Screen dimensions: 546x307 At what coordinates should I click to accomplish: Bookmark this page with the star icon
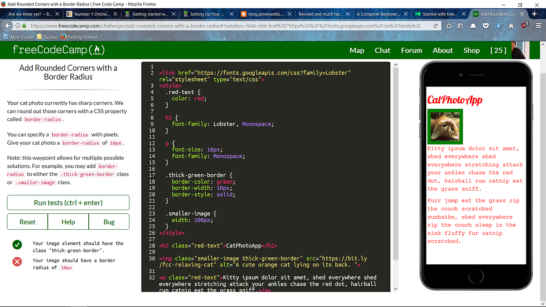coord(449,26)
